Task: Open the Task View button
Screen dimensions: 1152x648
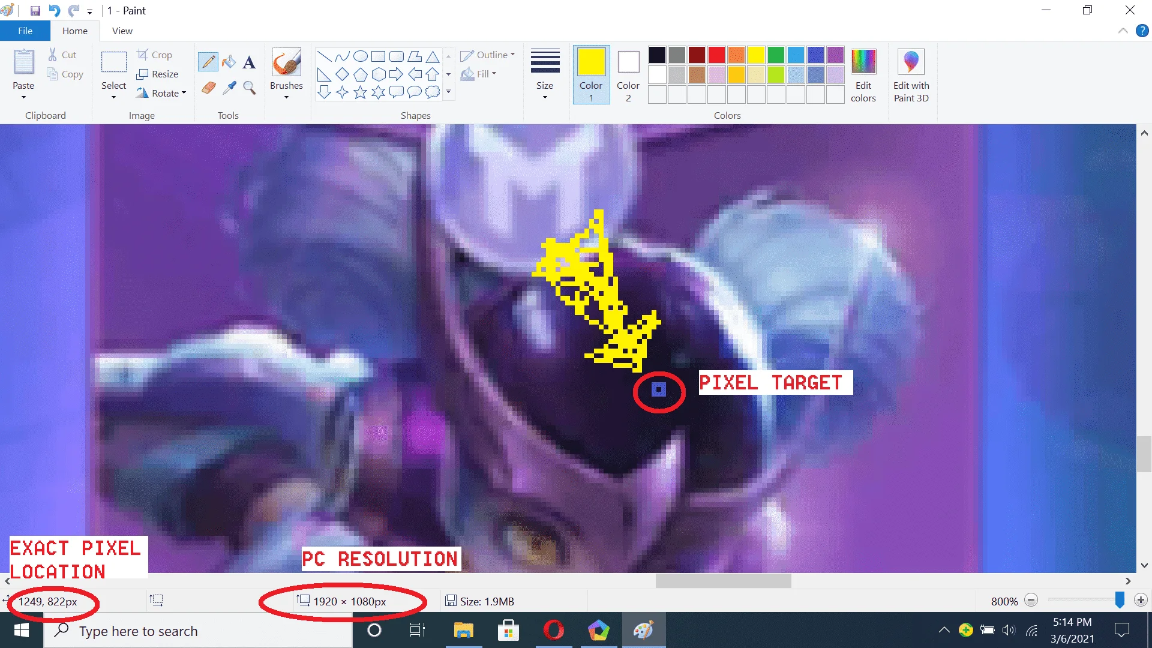Action: (x=418, y=631)
